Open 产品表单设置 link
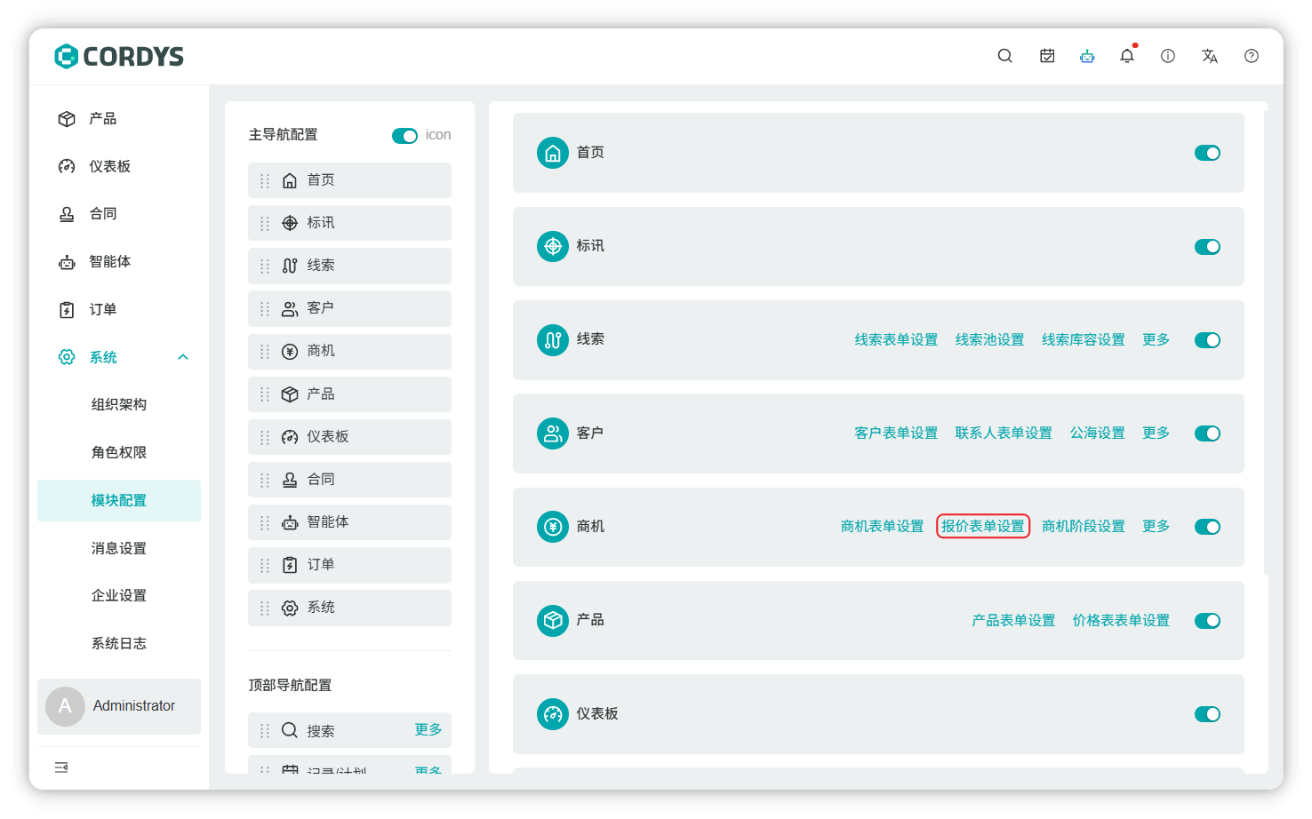This screenshot has width=1312, height=819. pos(1013,620)
